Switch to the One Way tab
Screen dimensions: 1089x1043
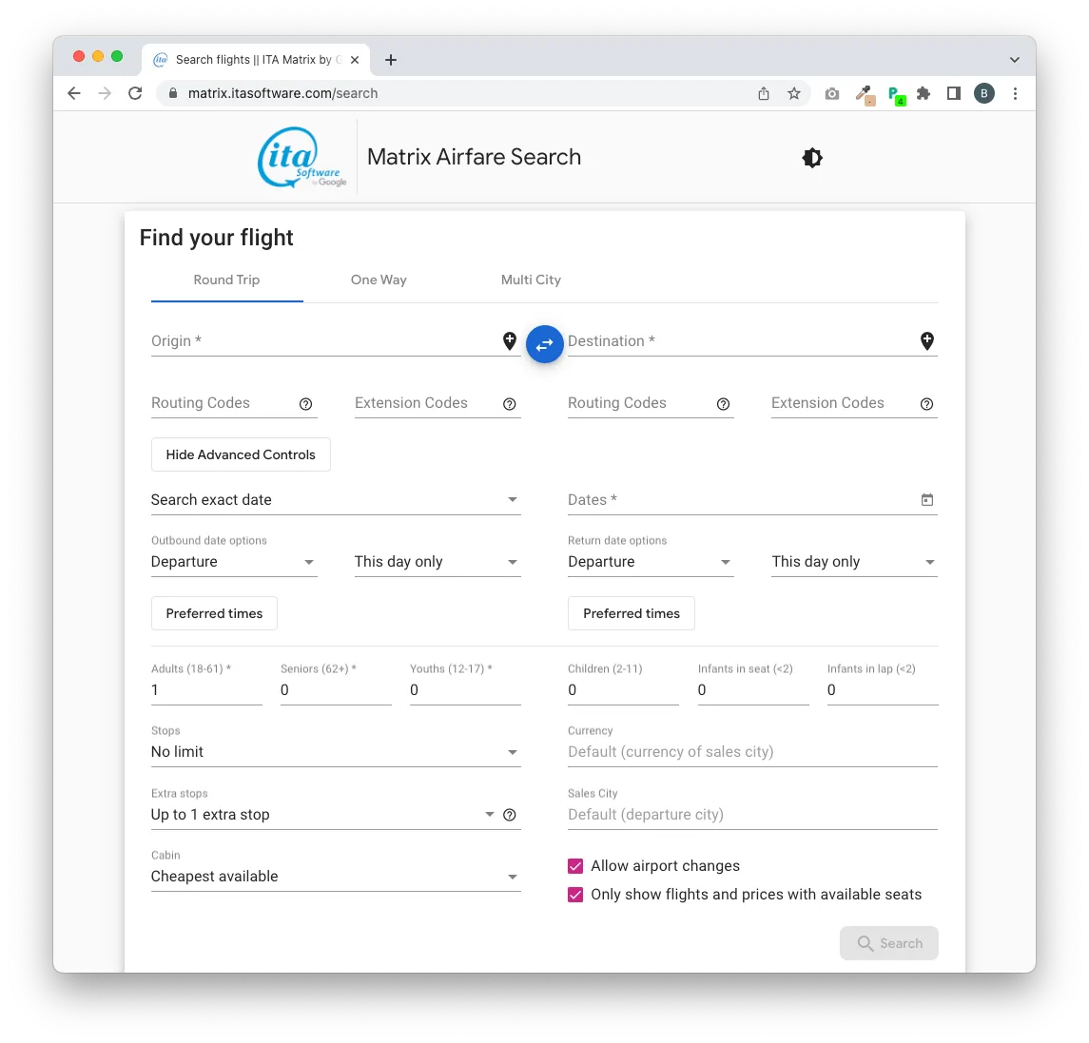coord(379,280)
